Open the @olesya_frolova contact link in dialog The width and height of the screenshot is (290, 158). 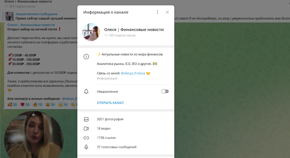pyautogui.click(x=133, y=73)
